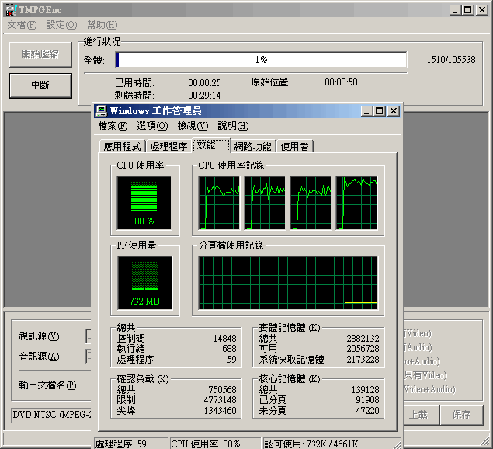Click the TMPGEnc app icon in the title bar
Image resolution: width=493 pixels, height=449 pixels.
click(x=11, y=10)
